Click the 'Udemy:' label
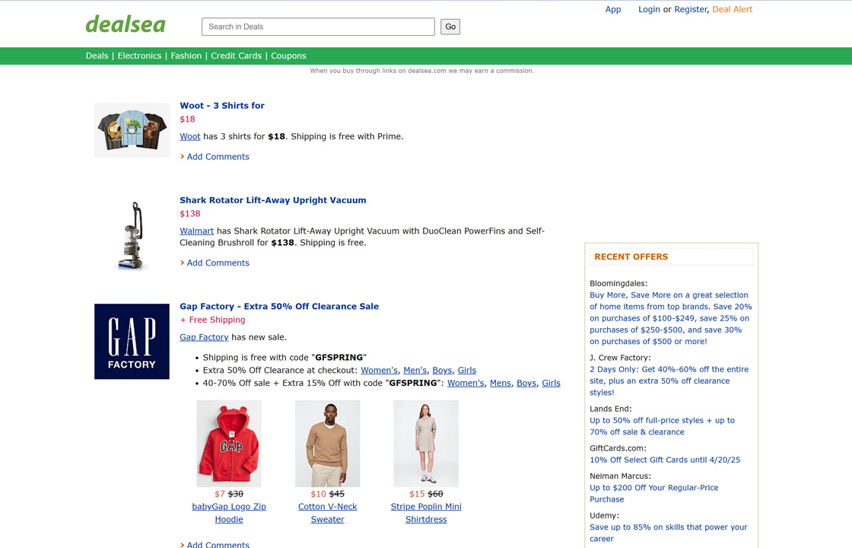This screenshot has height=548, width=852. pos(604,515)
